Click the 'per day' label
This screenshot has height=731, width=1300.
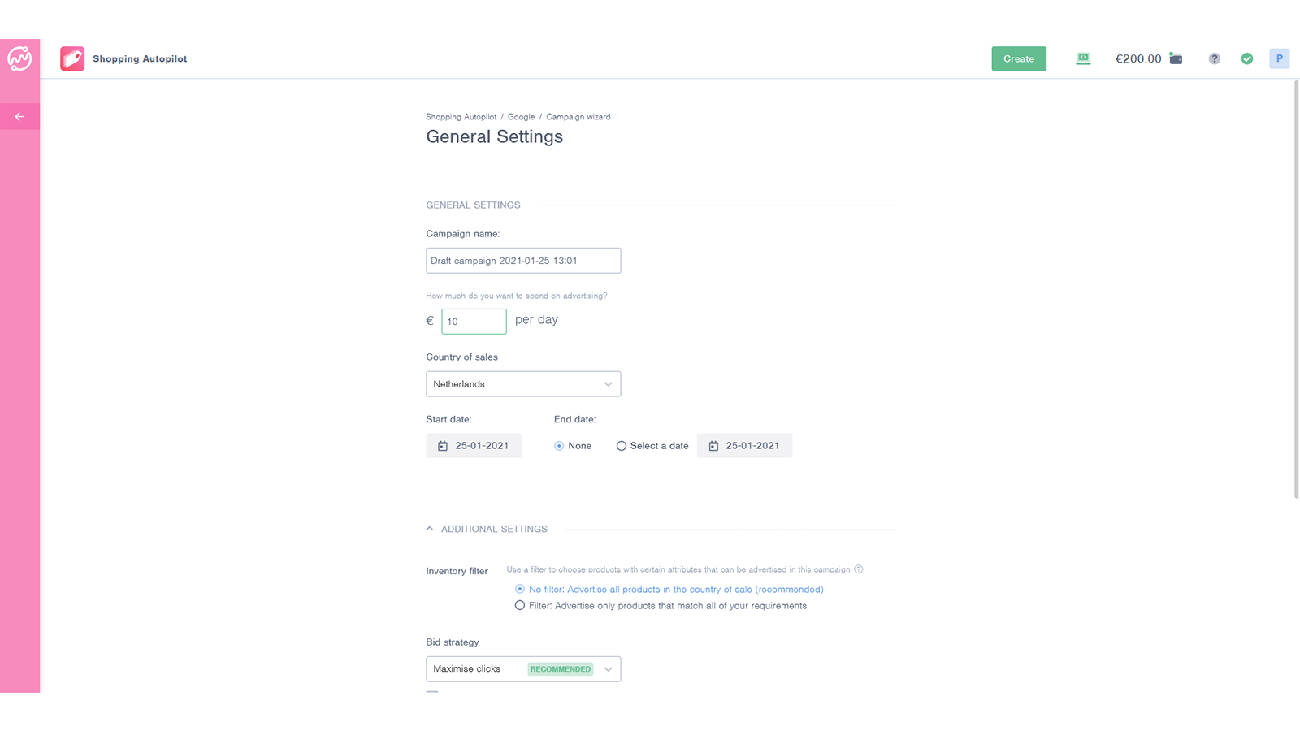coord(536,320)
